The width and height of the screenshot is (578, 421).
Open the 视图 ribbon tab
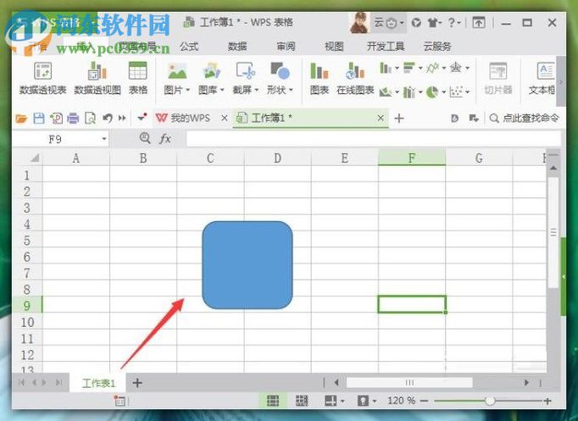click(334, 47)
